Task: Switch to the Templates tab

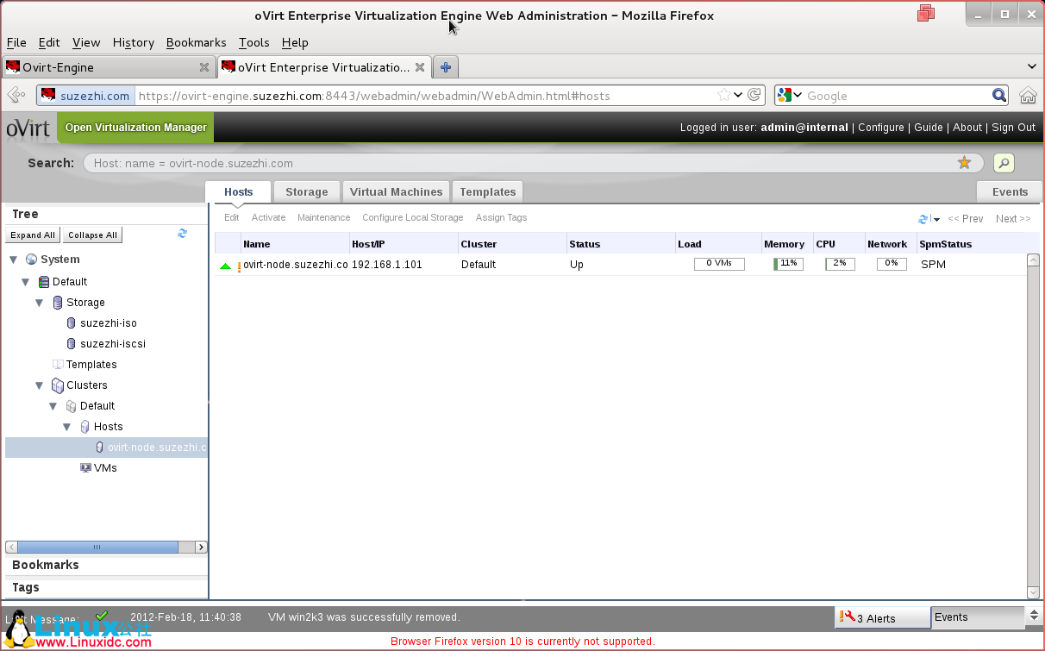Action: pyautogui.click(x=488, y=192)
